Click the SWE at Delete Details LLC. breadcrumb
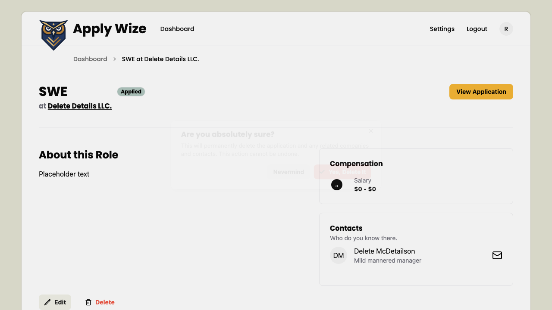 pos(160,59)
